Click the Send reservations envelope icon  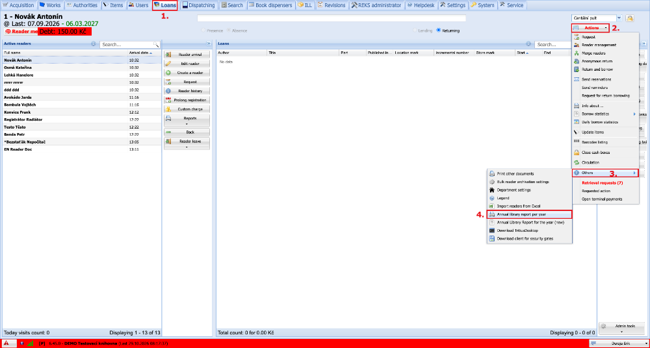577,79
